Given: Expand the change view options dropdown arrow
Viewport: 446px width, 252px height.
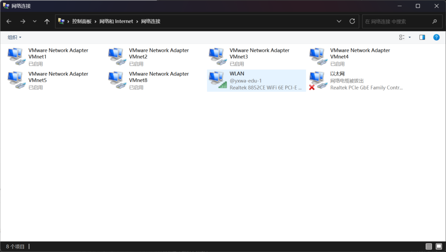Looking at the screenshot, I should (409, 37).
